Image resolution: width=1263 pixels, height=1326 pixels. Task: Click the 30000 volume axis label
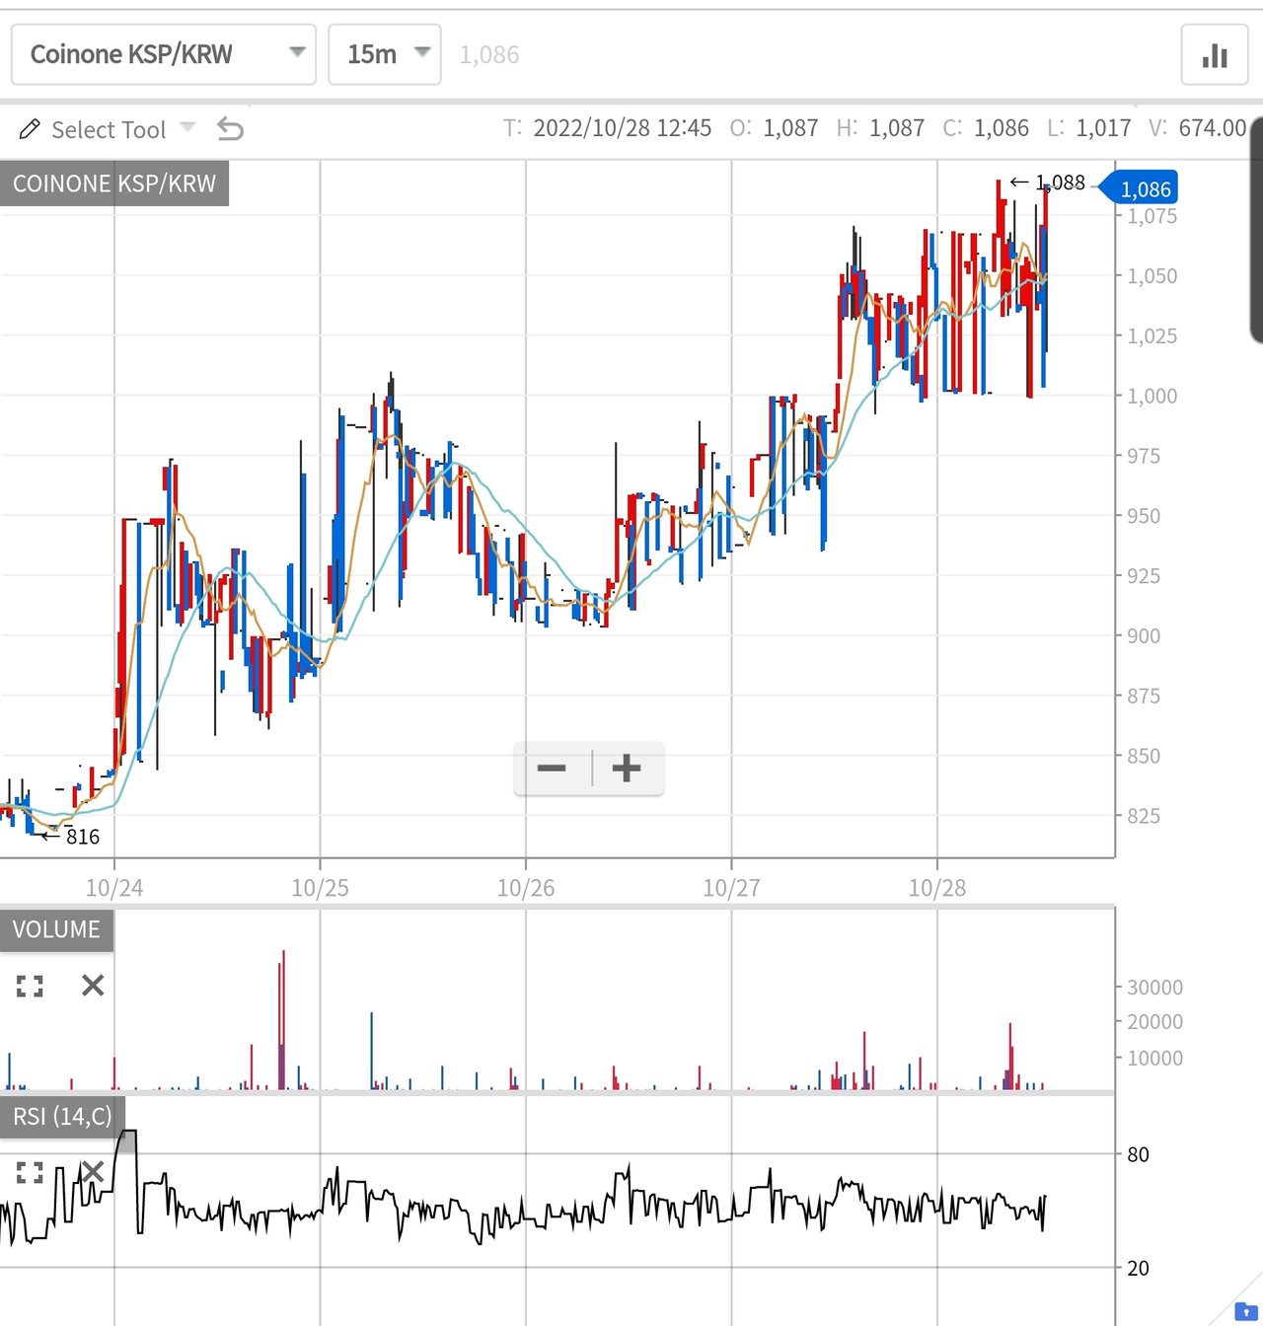(1154, 988)
